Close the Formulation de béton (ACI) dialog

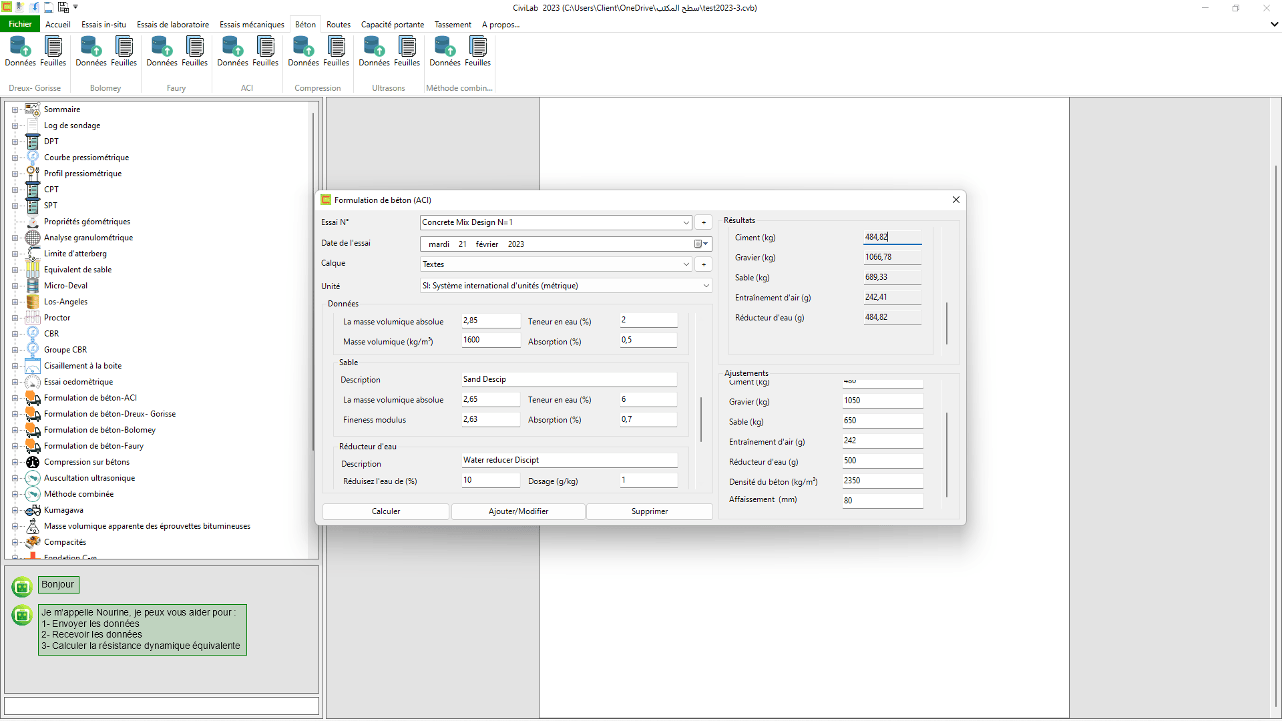(956, 200)
